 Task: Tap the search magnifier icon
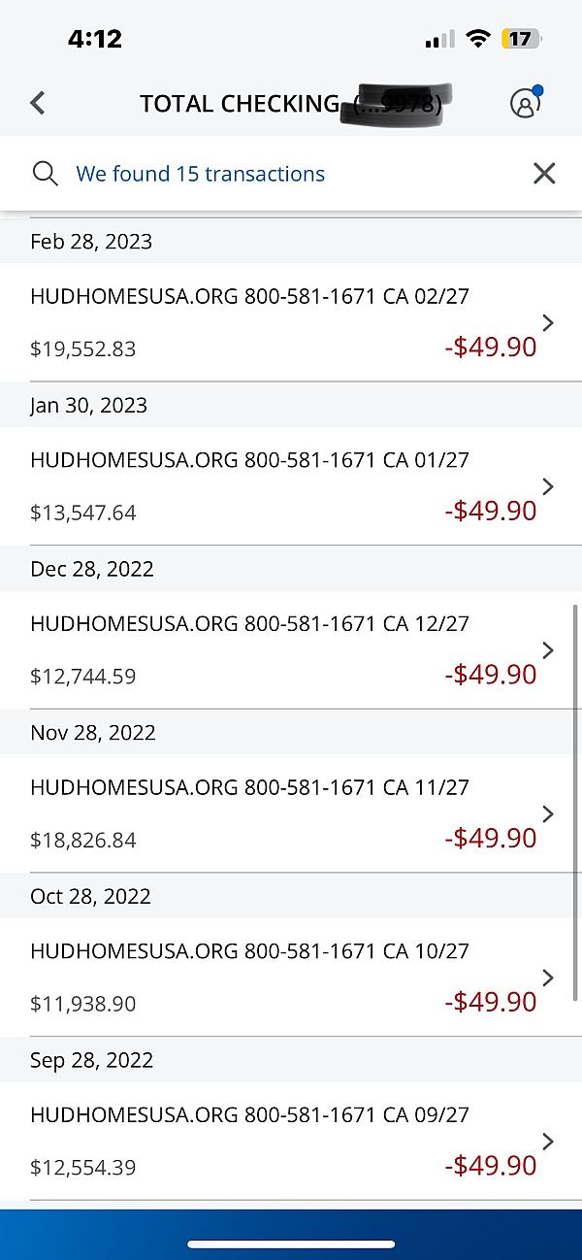pos(46,174)
